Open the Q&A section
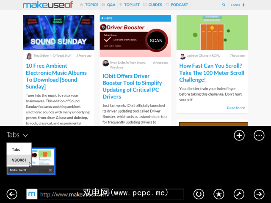 [x=109, y=5]
